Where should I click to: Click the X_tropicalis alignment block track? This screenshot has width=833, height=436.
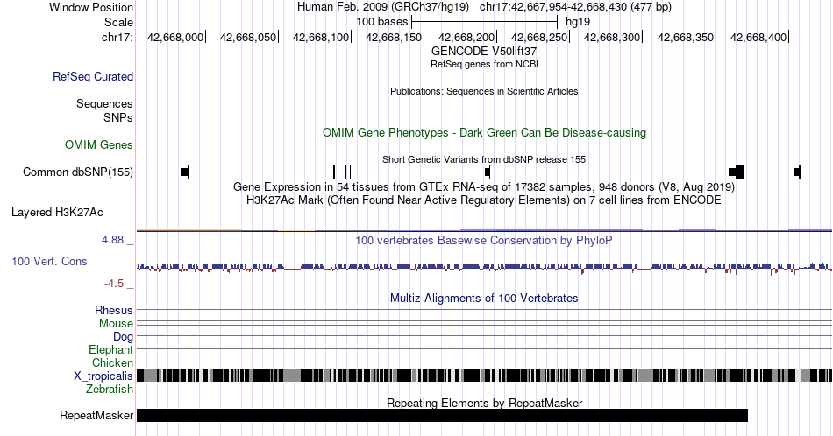(x=484, y=376)
